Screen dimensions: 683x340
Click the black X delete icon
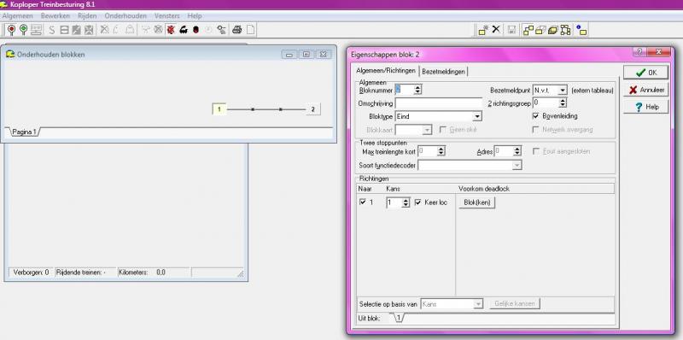tap(496, 30)
